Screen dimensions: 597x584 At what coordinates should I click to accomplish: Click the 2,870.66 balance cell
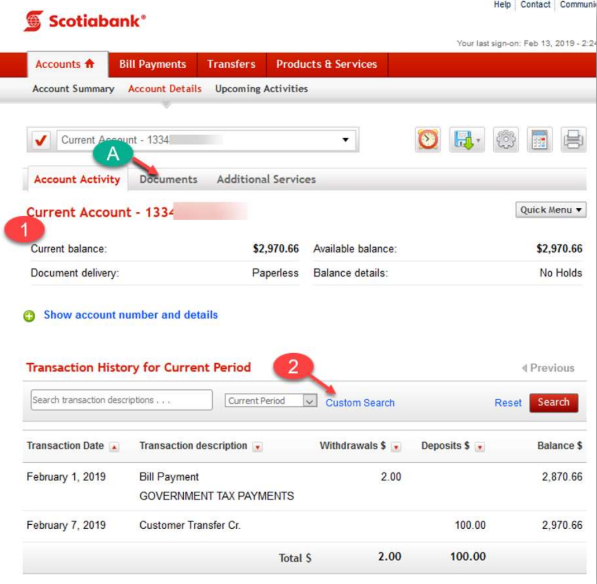pos(562,477)
